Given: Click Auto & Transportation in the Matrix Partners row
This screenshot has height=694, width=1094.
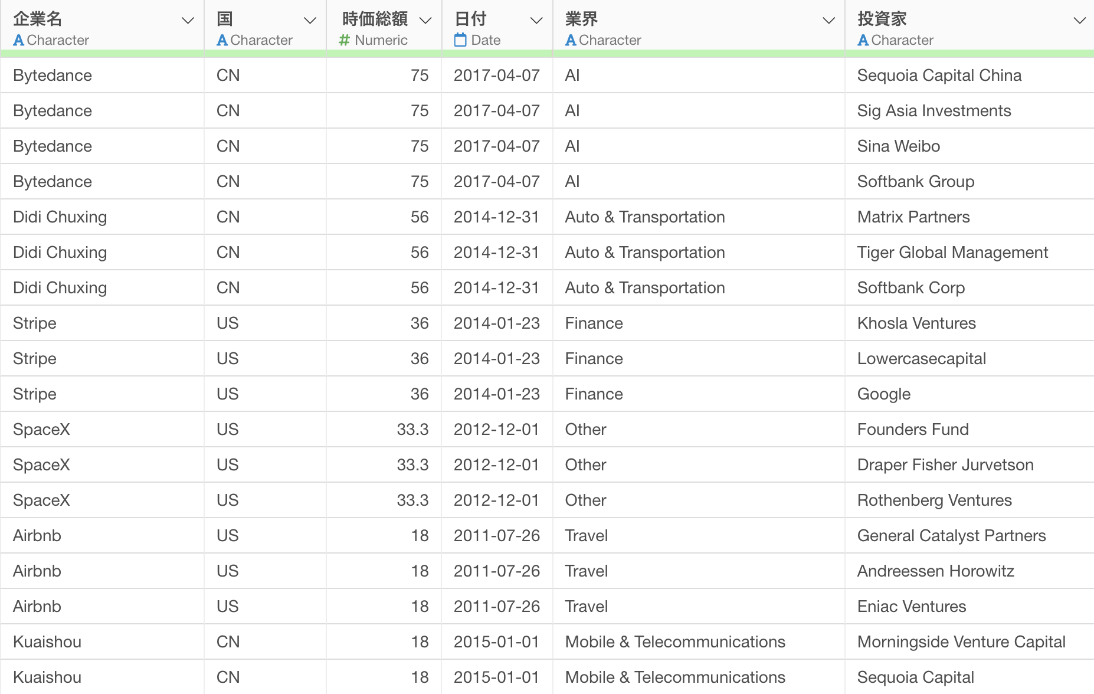Looking at the screenshot, I should coord(645,217).
